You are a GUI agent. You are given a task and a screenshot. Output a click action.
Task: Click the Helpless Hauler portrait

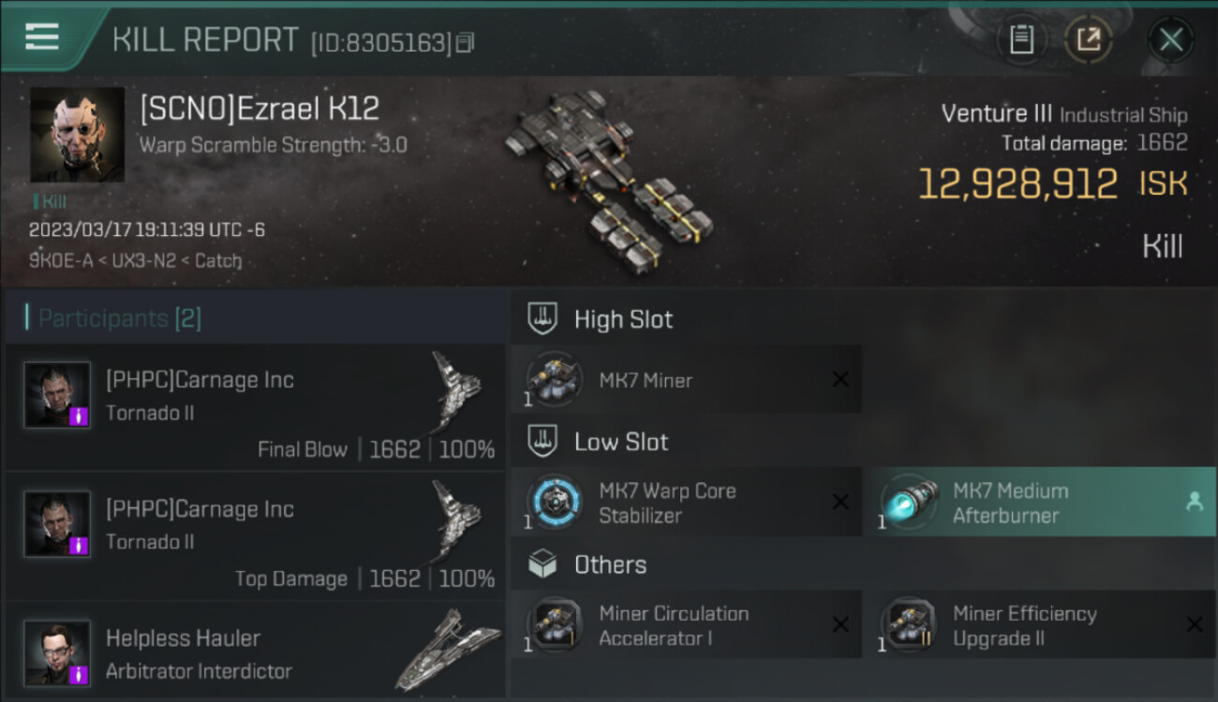[x=58, y=652]
